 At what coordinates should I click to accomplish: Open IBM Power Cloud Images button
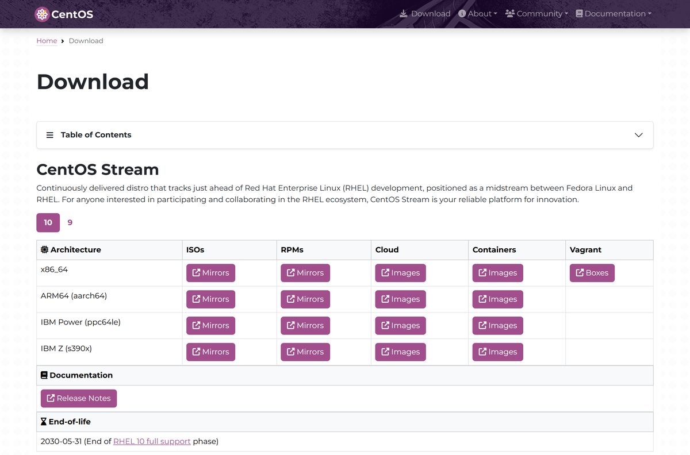coord(401,326)
